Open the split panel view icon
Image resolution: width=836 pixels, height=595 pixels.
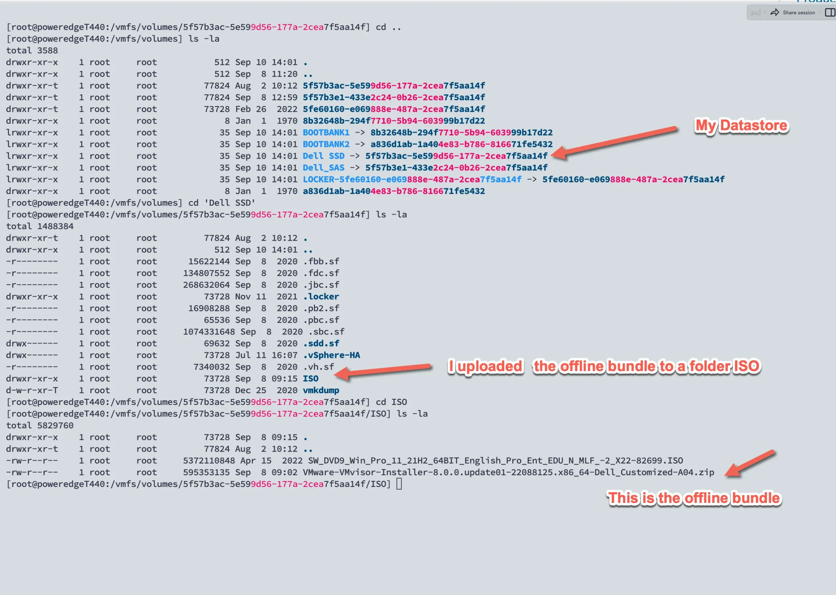829,12
